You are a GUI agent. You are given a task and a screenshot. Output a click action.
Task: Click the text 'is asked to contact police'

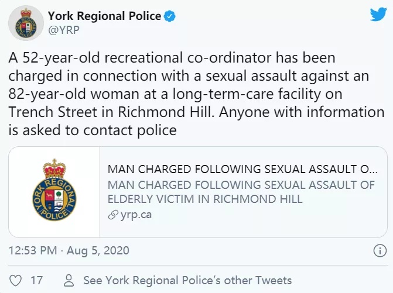(x=93, y=130)
